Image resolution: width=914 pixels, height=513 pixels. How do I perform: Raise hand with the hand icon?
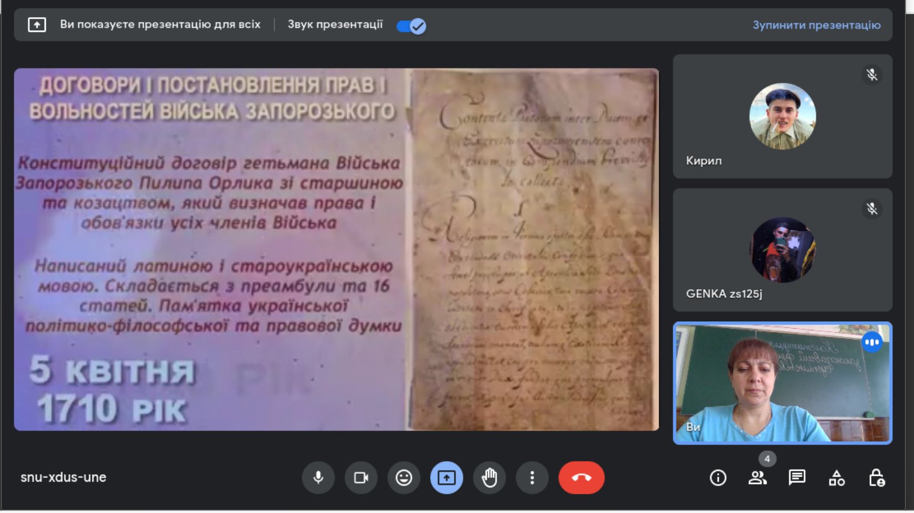tap(490, 478)
